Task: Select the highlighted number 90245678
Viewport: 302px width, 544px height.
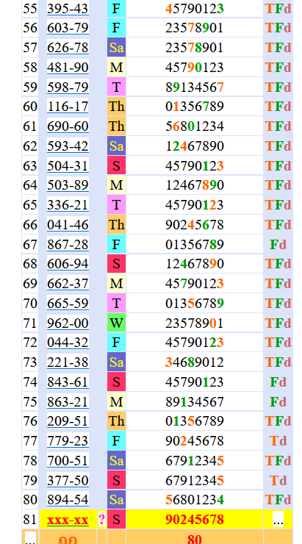Action: coord(194,520)
